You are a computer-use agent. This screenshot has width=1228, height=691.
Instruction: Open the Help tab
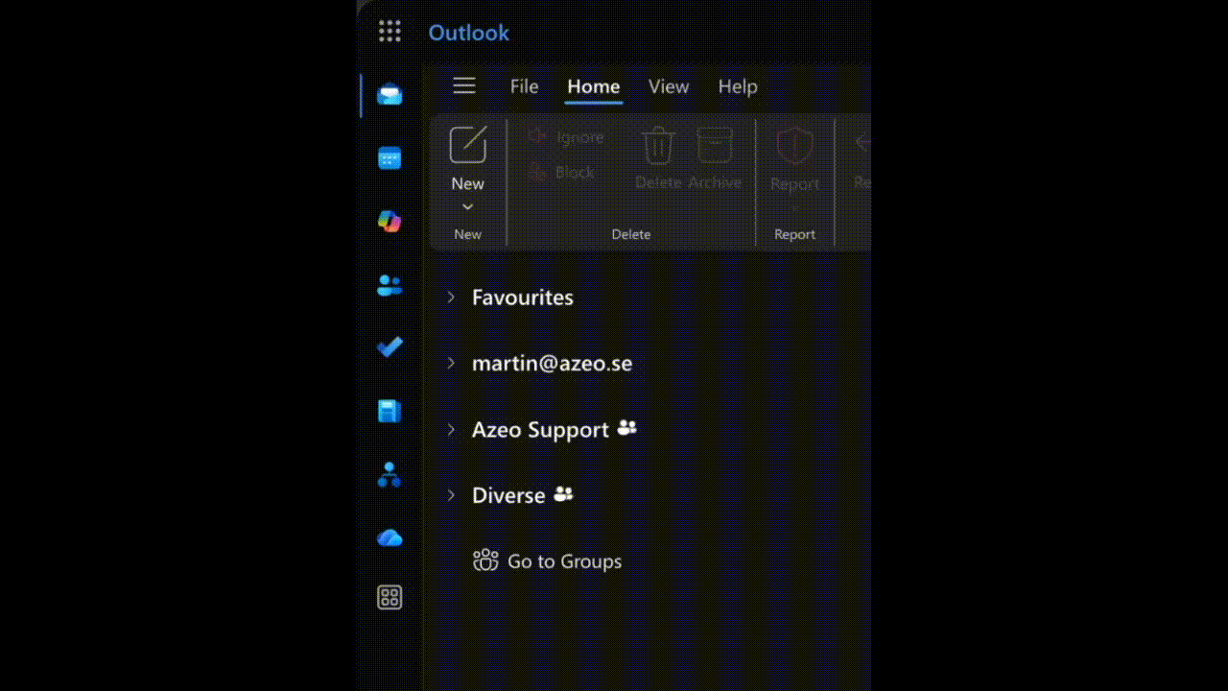tap(738, 86)
